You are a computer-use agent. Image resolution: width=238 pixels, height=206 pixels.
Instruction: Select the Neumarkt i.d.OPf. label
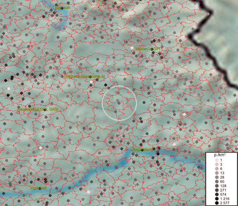click(38, 109)
